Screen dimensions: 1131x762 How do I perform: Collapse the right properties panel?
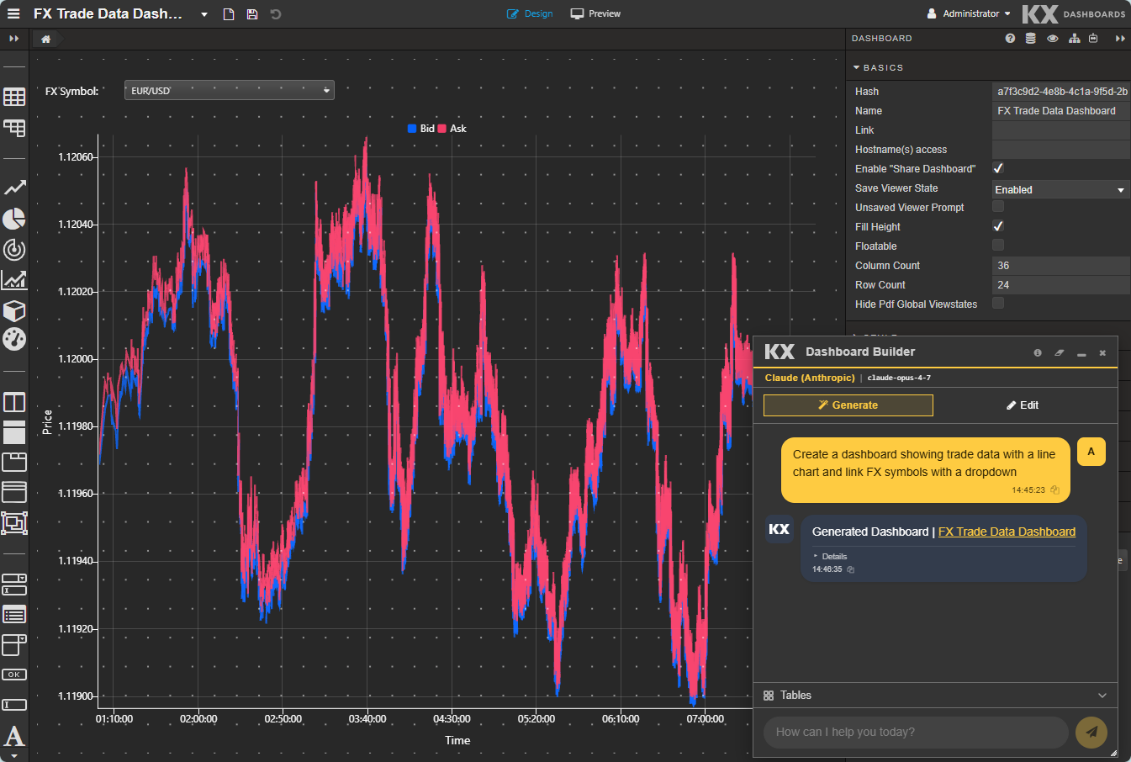1120,39
